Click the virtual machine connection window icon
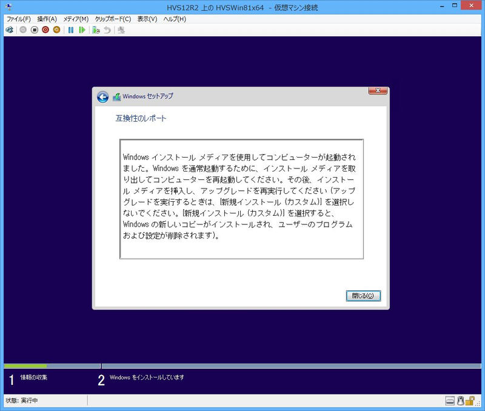Screen dimensions: 485x411 (x=9, y=7)
